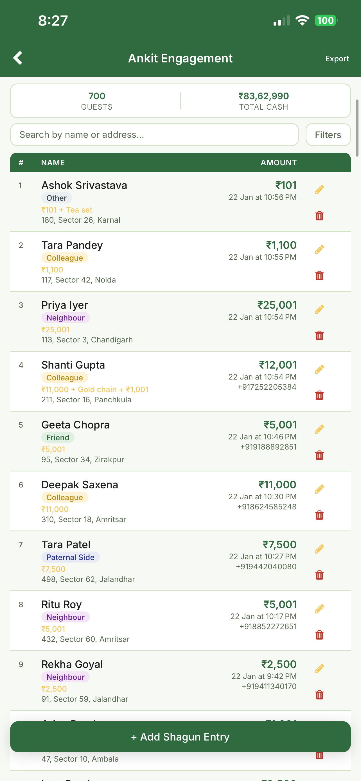The width and height of the screenshot is (361, 781).
Task: Tap Shanti Gupta's phone number
Action: (267, 387)
